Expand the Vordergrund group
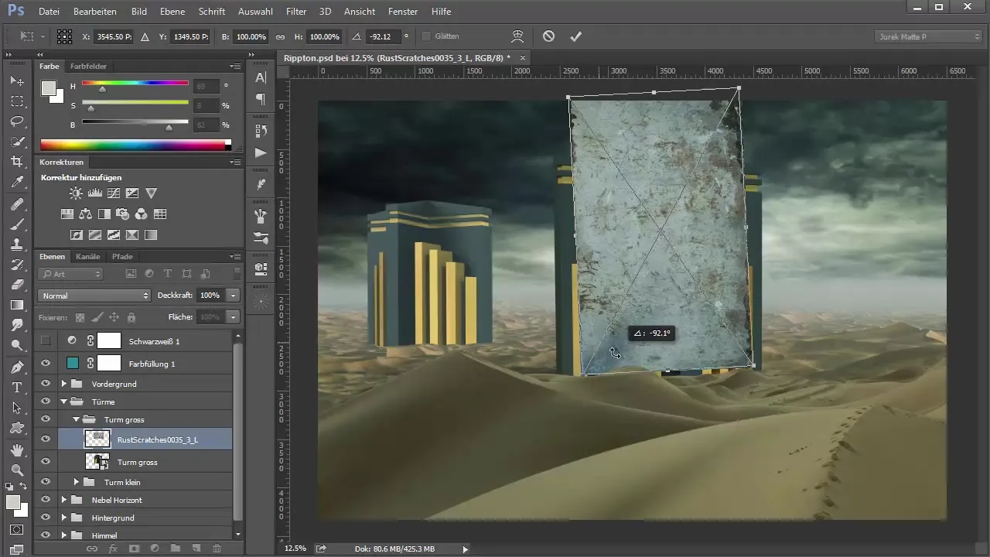 click(63, 384)
